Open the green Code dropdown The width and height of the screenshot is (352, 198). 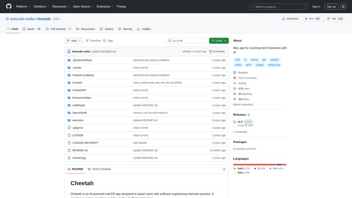click(219, 41)
